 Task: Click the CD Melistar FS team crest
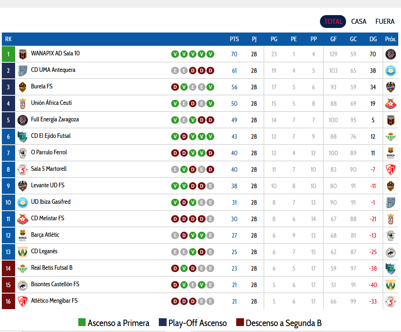click(22, 219)
